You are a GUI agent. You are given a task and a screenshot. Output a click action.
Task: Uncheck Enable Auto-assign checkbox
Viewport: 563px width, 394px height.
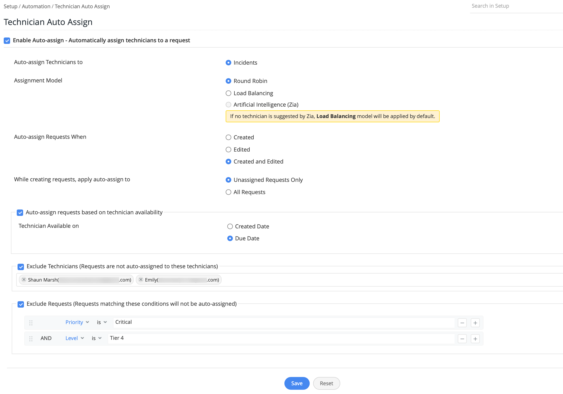(x=7, y=40)
